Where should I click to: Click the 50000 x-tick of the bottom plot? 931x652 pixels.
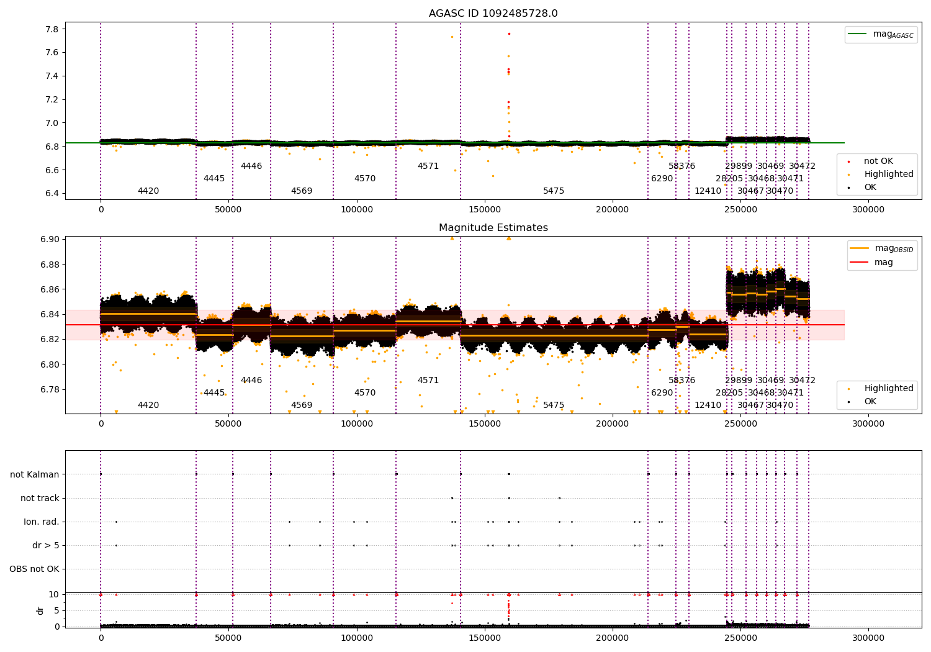click(228, 638)
